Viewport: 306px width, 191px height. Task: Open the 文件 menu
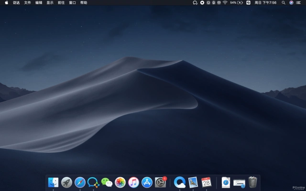tap(28, 2)
